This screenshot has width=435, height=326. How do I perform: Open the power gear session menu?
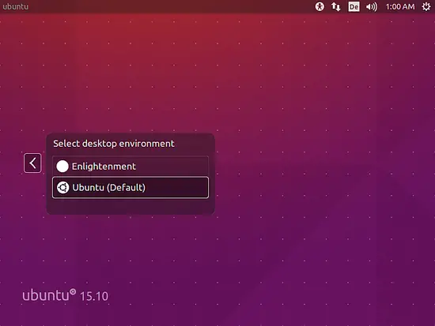426,6
